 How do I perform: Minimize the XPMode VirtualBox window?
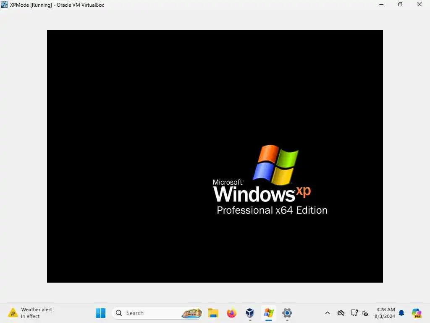[x=381, y=5]
